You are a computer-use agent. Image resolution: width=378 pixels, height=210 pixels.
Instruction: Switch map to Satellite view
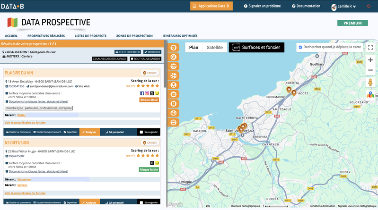tap(215, 47)
